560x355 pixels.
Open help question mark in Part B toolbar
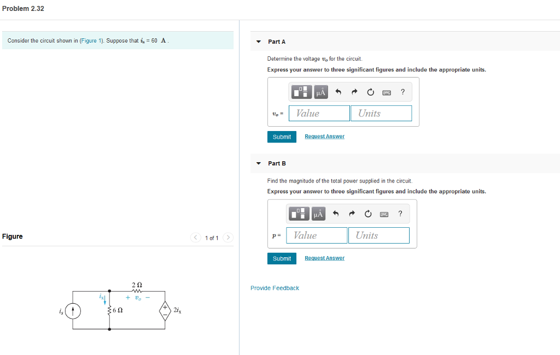[x=400, y=214]
